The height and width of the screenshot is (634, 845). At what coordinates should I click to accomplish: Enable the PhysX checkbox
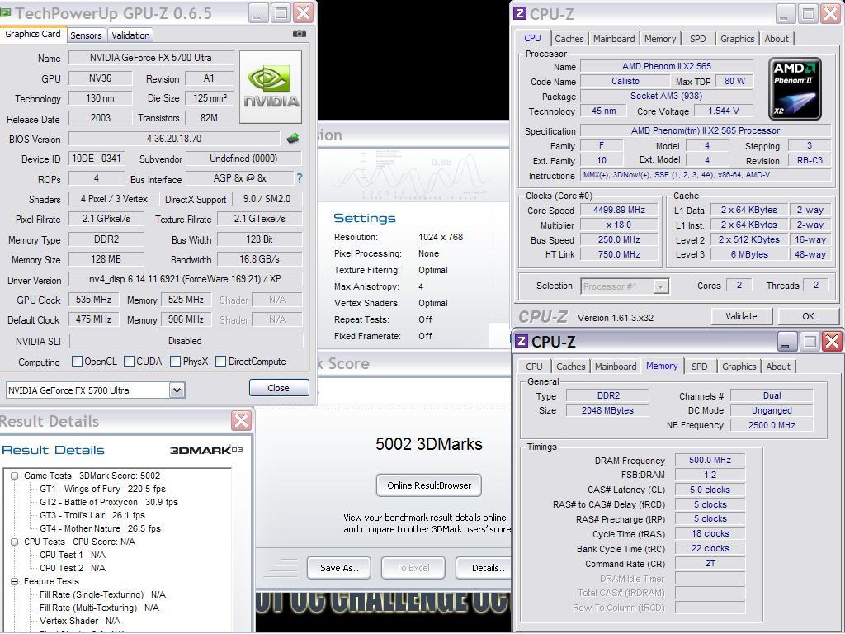coord(175,362)
